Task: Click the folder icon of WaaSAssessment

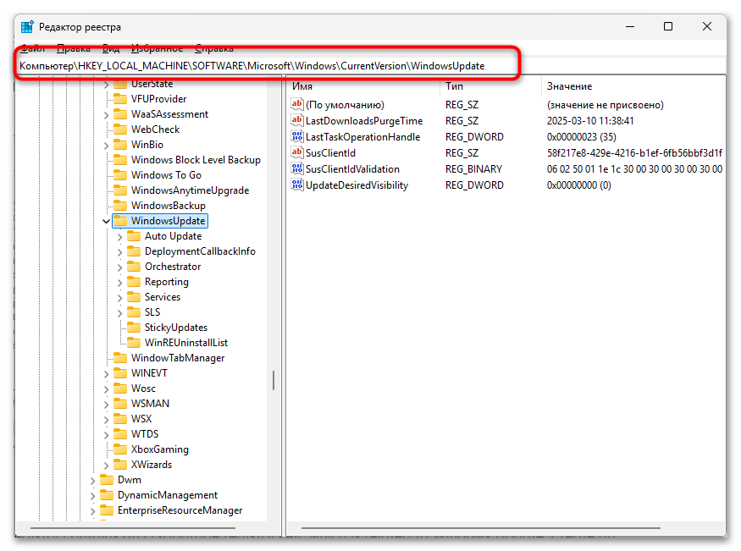Action: [x=120, y=114]
